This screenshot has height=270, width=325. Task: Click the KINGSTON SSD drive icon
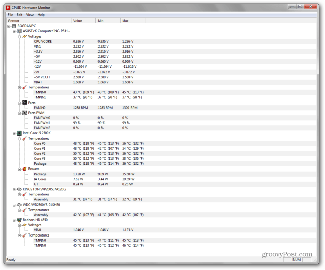click(x=20, y=189)
